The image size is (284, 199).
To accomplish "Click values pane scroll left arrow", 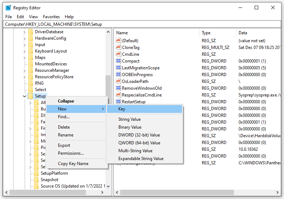I will [x=117, y=192].
